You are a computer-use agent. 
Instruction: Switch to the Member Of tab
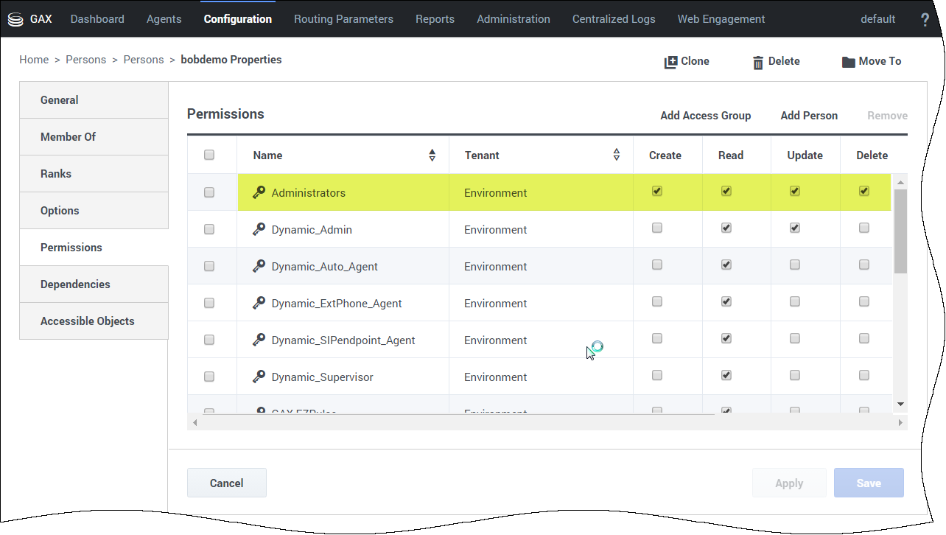(94, 137)
